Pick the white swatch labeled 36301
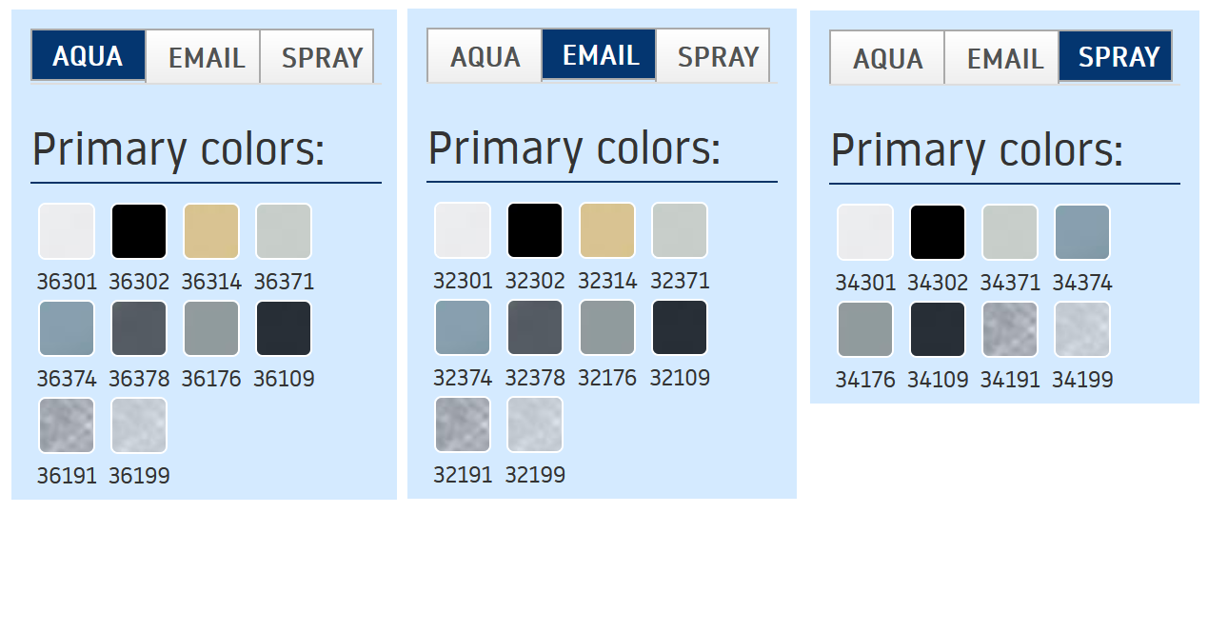Screen dimensions: 1228x631 [67, 231]
